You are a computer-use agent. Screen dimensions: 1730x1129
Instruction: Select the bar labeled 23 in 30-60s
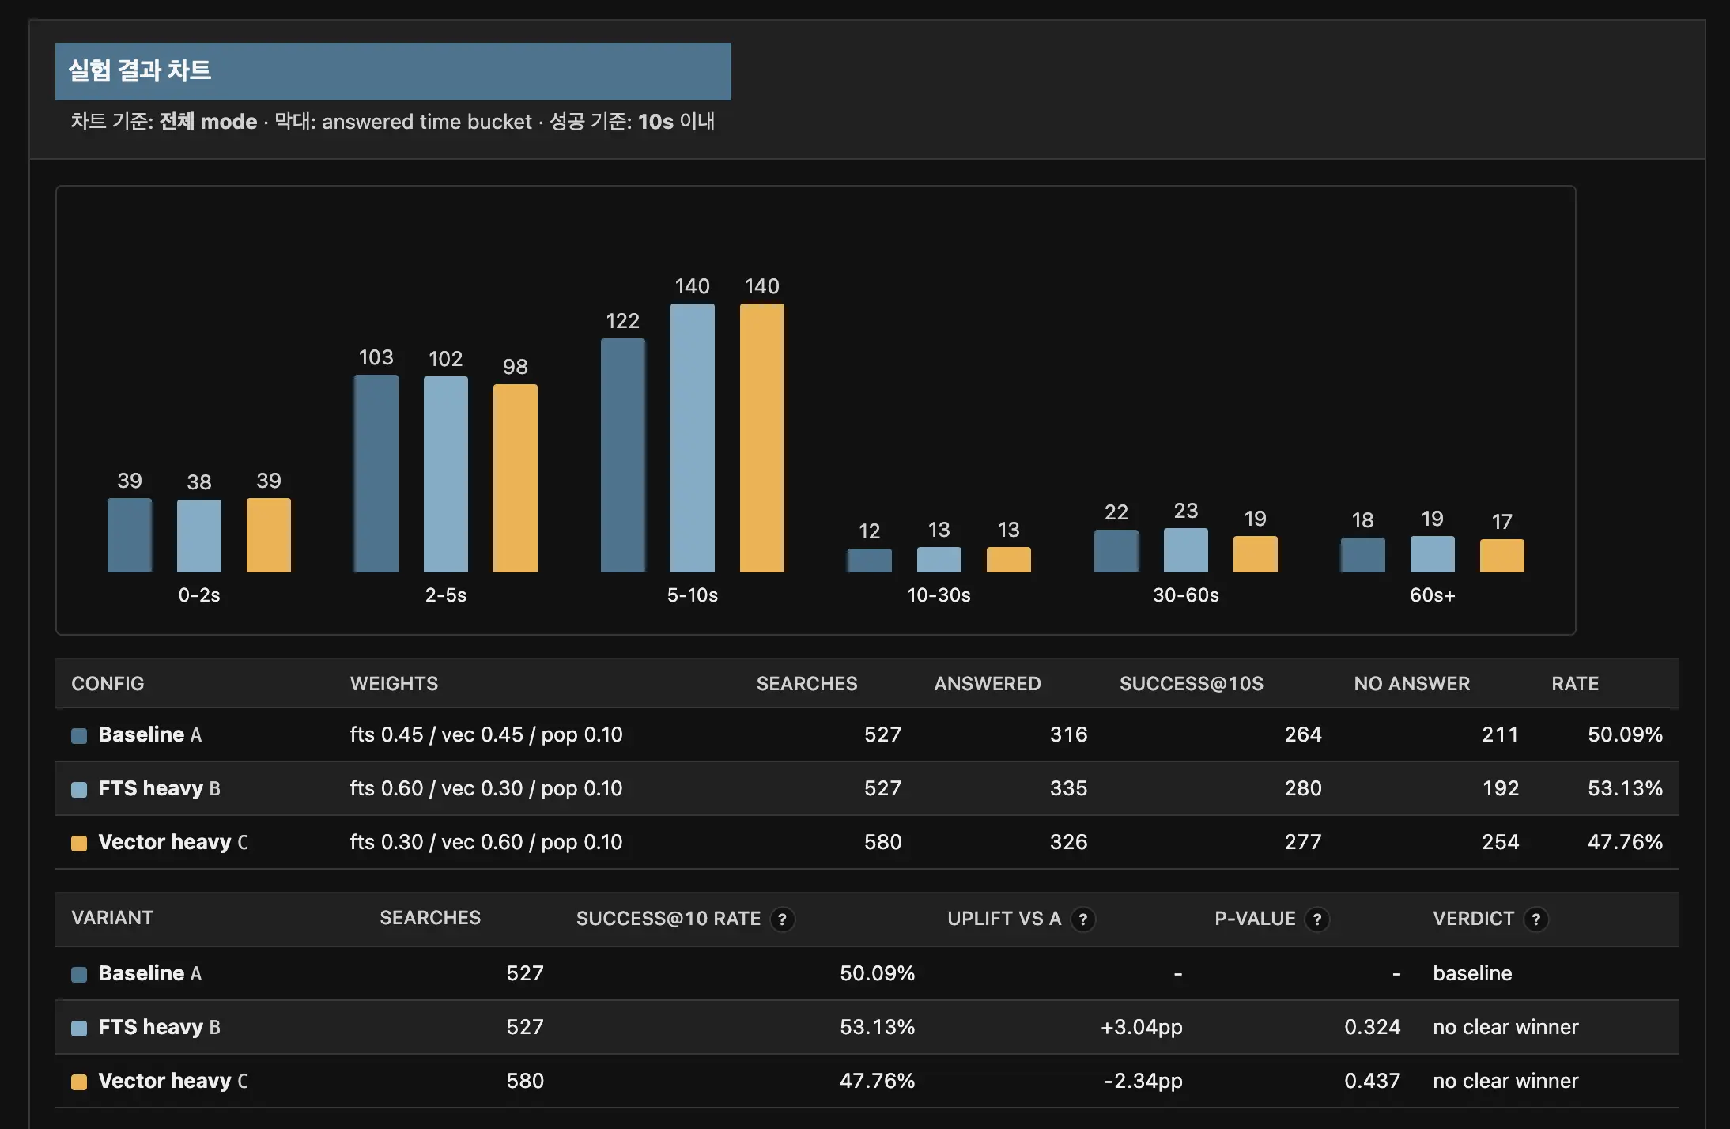pyautogui.click(x=1186, y=550)
